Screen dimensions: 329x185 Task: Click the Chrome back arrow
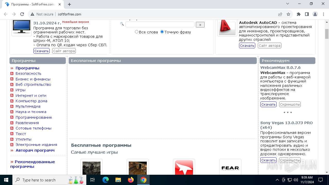[6, 14]
